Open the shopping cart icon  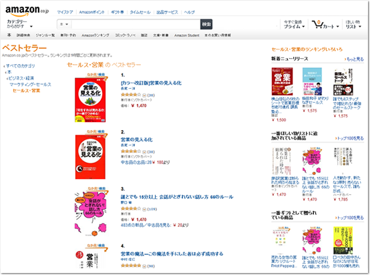(x=317, y=24)
